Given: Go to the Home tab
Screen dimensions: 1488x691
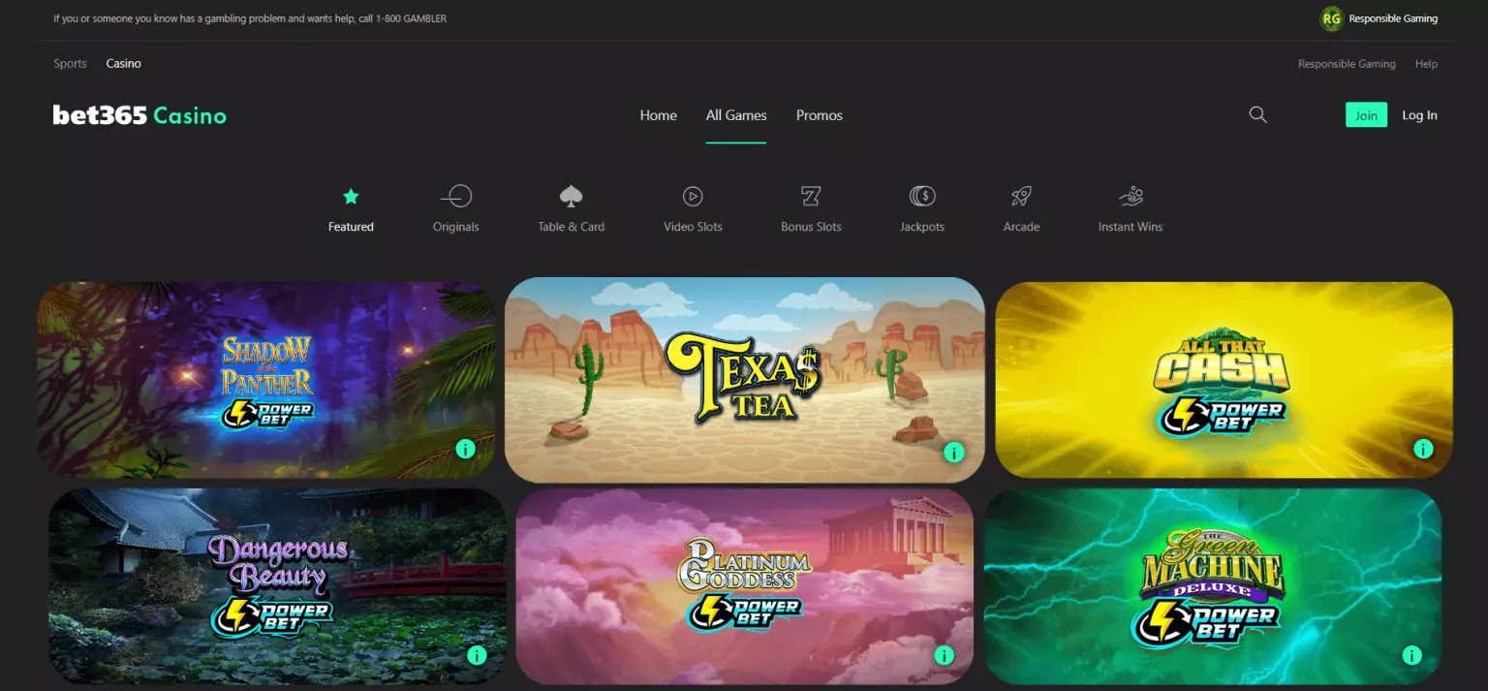Looking at the screenshot, I should click(x=659, y=115).
